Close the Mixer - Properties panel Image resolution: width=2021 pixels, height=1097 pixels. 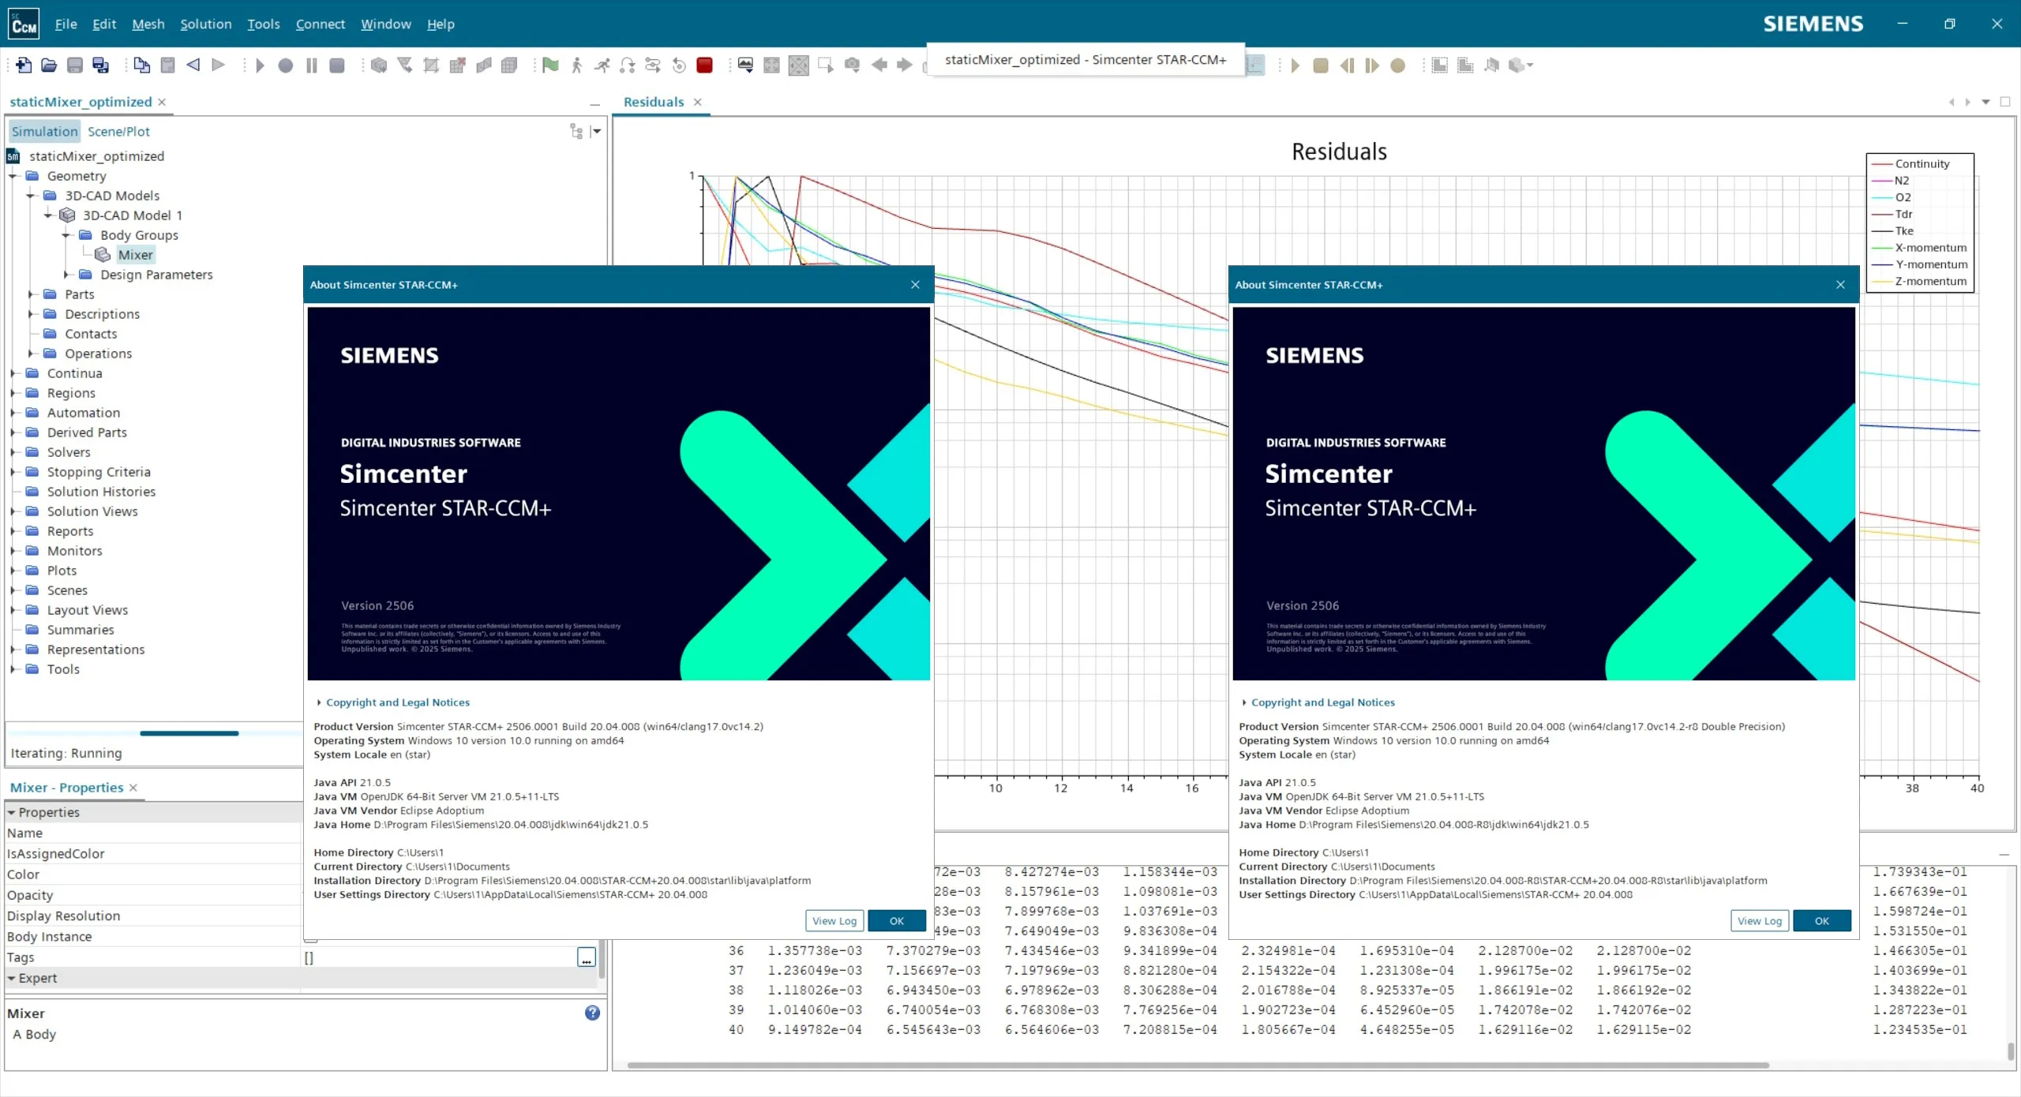point(133,788)
